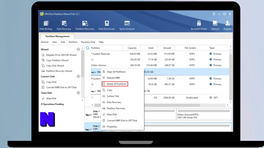Open the Dynamic Disk menu
This screenshot has height=148, width=264.
click(88, 42)
